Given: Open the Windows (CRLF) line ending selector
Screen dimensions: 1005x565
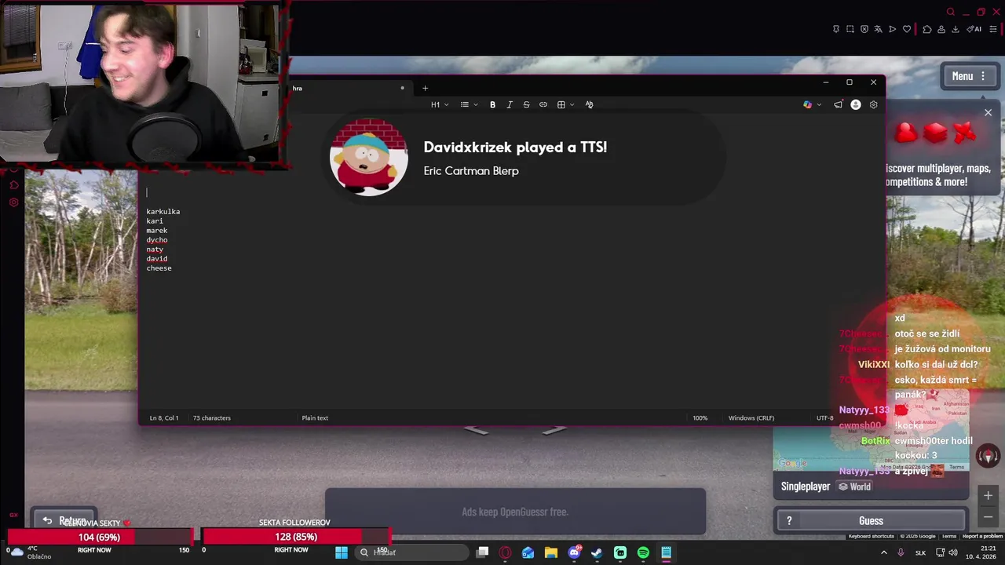Looking at the screenshot, I should [751, 418].
